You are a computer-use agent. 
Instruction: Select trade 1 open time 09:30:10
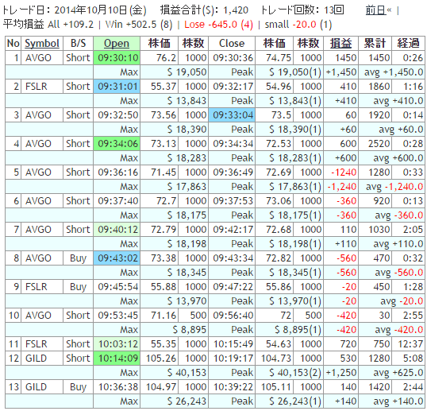(x=117, y=58)
